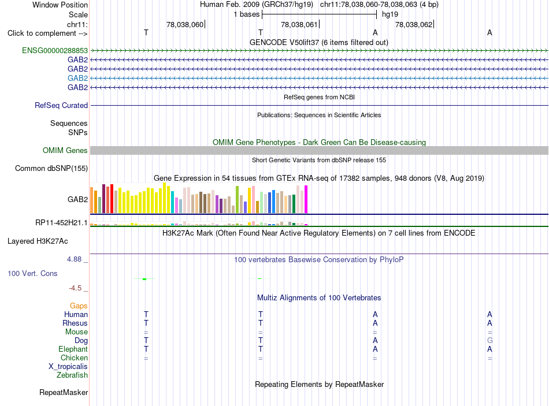Open the GENCODE V50lift37 track title
The width and height of the screenshot is (549, 406).
point(318,42)
